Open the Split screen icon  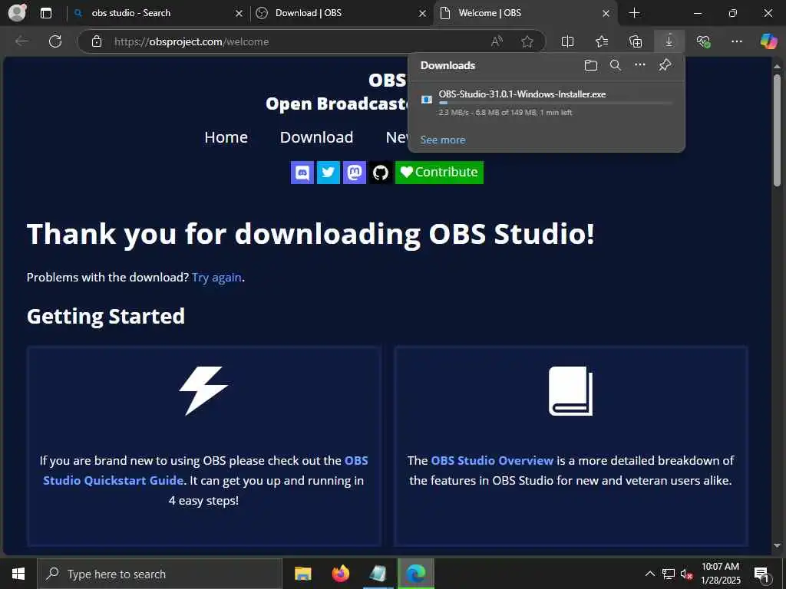tap(567, 41)
